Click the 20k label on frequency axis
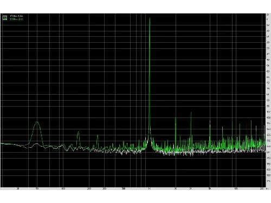Image resolution: width=271 pixels, height=203 pixels. pos(262,189)
